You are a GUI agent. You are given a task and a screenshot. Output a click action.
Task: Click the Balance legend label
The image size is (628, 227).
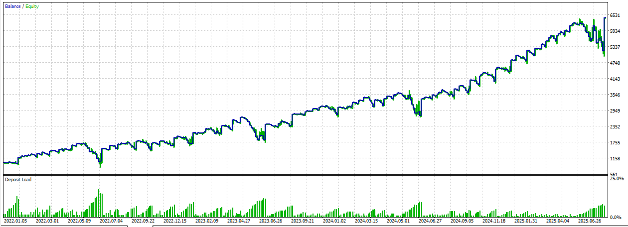(13, 6)
